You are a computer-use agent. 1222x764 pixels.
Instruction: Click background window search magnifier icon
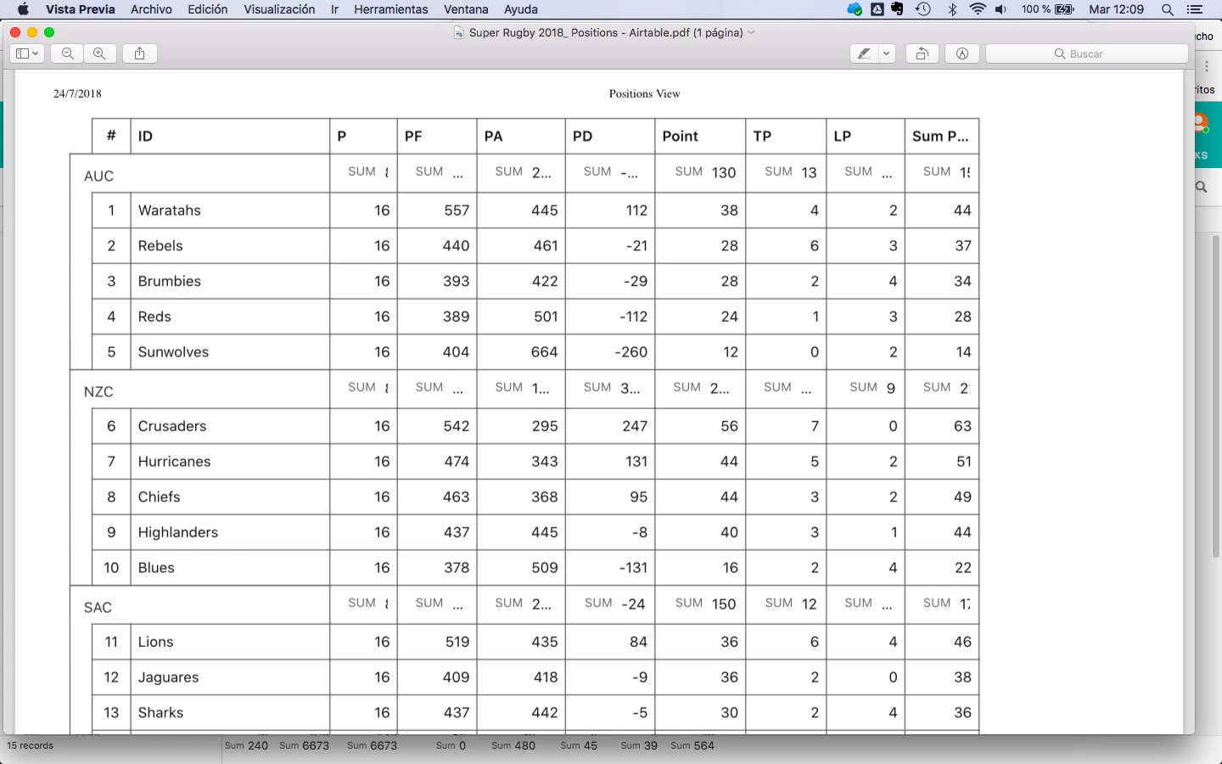tap(1202, 187)
